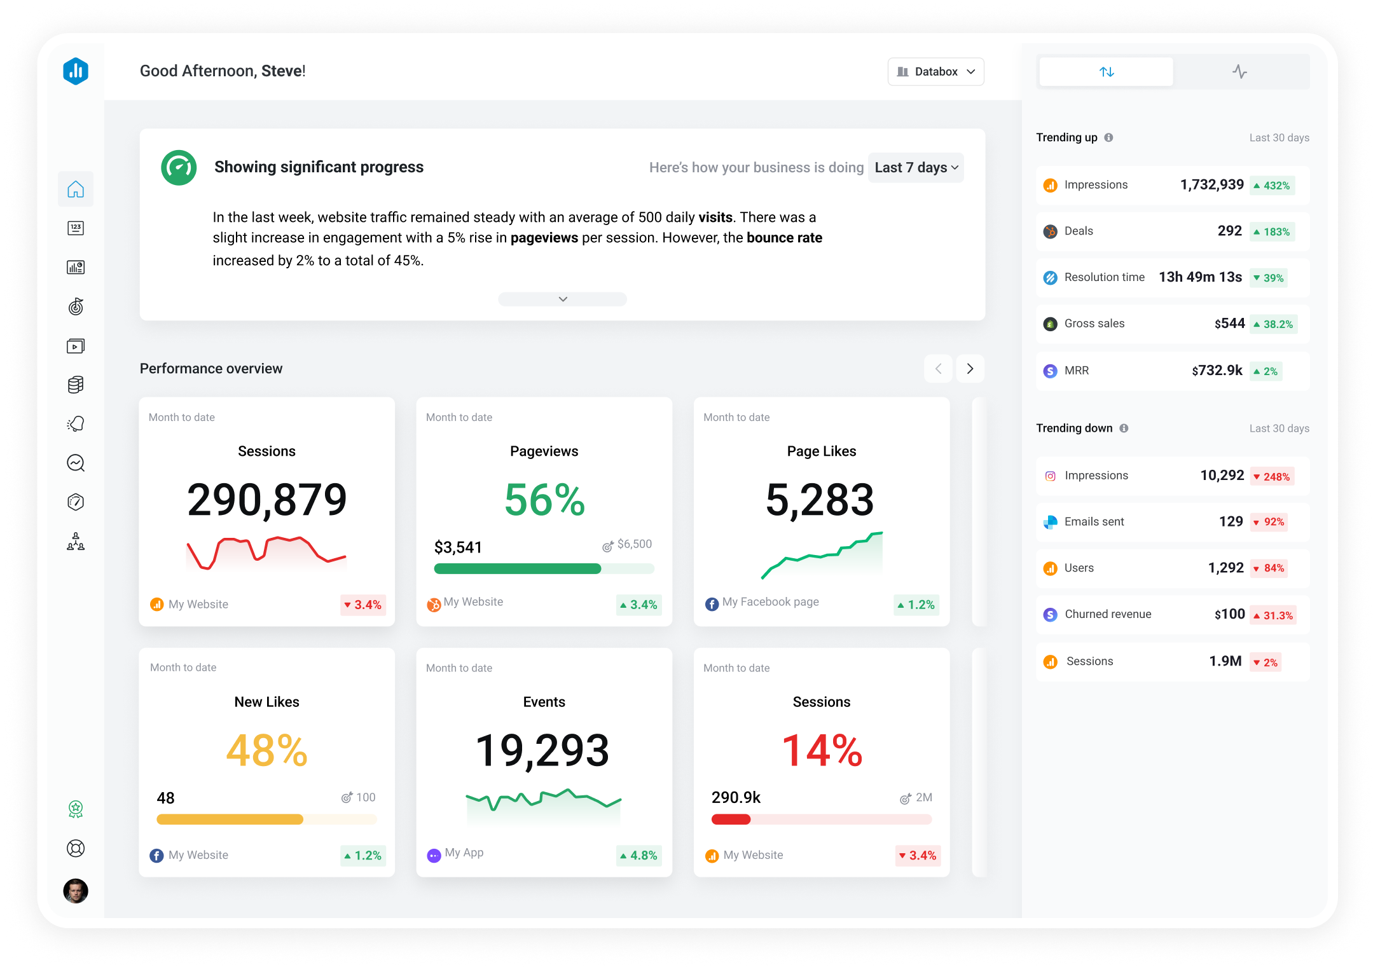Select the trending arrows view toggle
Image resolution: width=1373 pixels, height=967 pixels.
pyautogui.click(x=1105, y=71)
